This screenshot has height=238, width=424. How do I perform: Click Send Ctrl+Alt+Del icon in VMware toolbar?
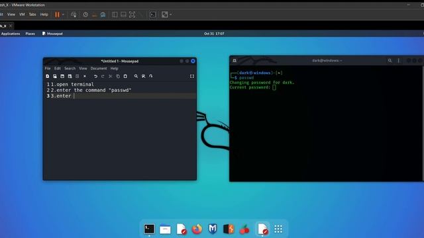coord(74,15)
